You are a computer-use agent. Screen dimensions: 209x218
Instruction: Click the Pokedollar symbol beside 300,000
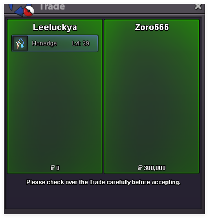click(140, 168)
